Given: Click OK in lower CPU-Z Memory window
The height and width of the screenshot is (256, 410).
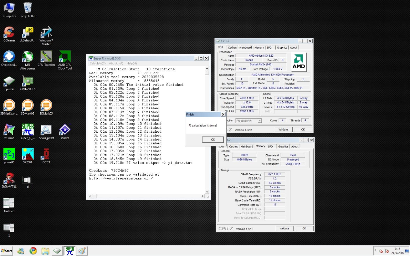Looking at the screenshot, I should 304,229.
